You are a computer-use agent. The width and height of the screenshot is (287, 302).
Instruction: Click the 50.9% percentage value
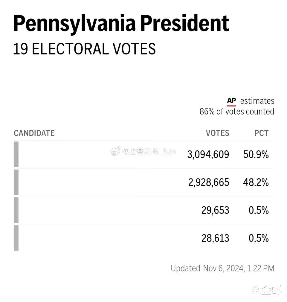click(256, 155)
